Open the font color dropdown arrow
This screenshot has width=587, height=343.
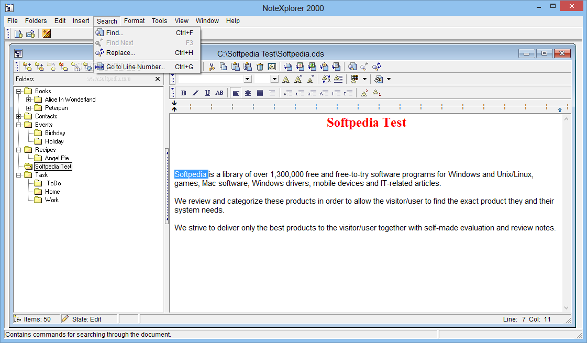(x=364, y=79)
